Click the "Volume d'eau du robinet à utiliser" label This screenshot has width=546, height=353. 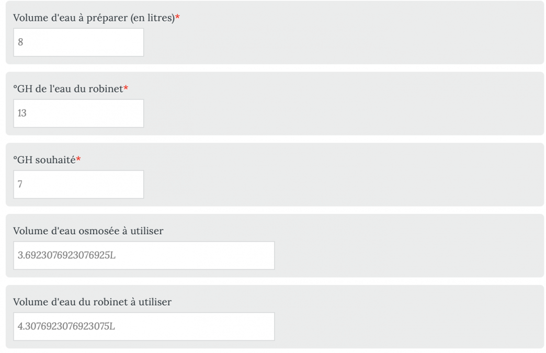pos(92,302)
